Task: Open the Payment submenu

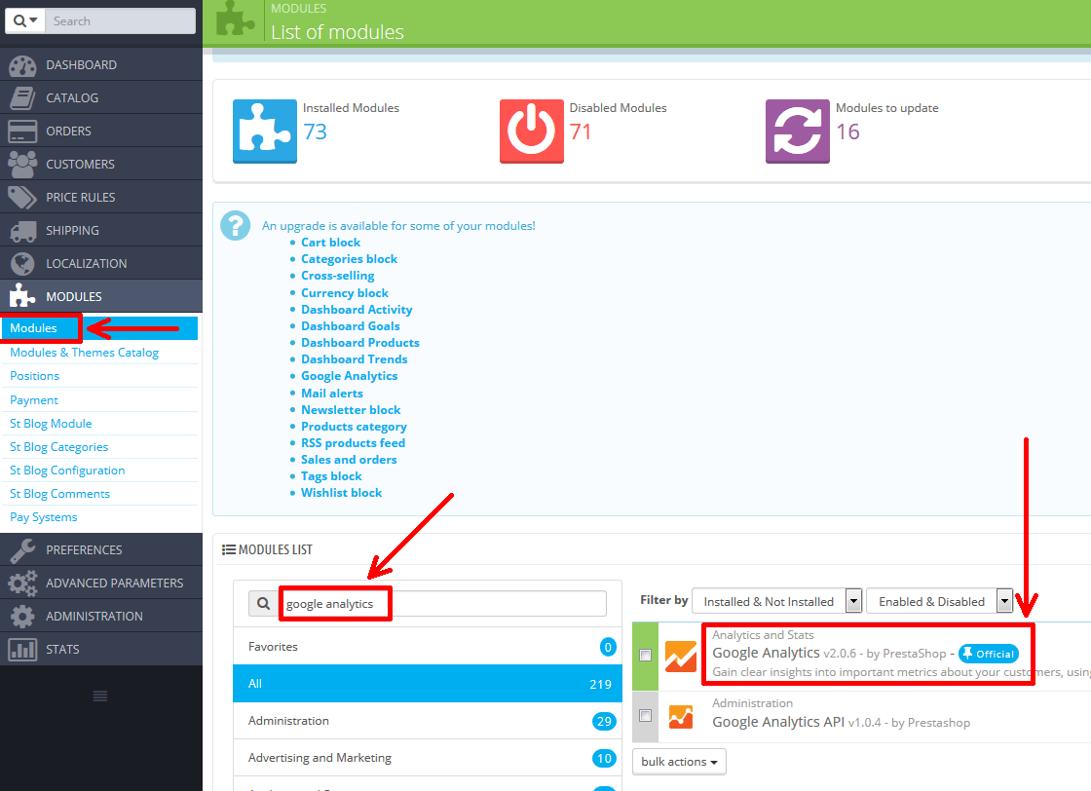Action: (x=34, y=400)
